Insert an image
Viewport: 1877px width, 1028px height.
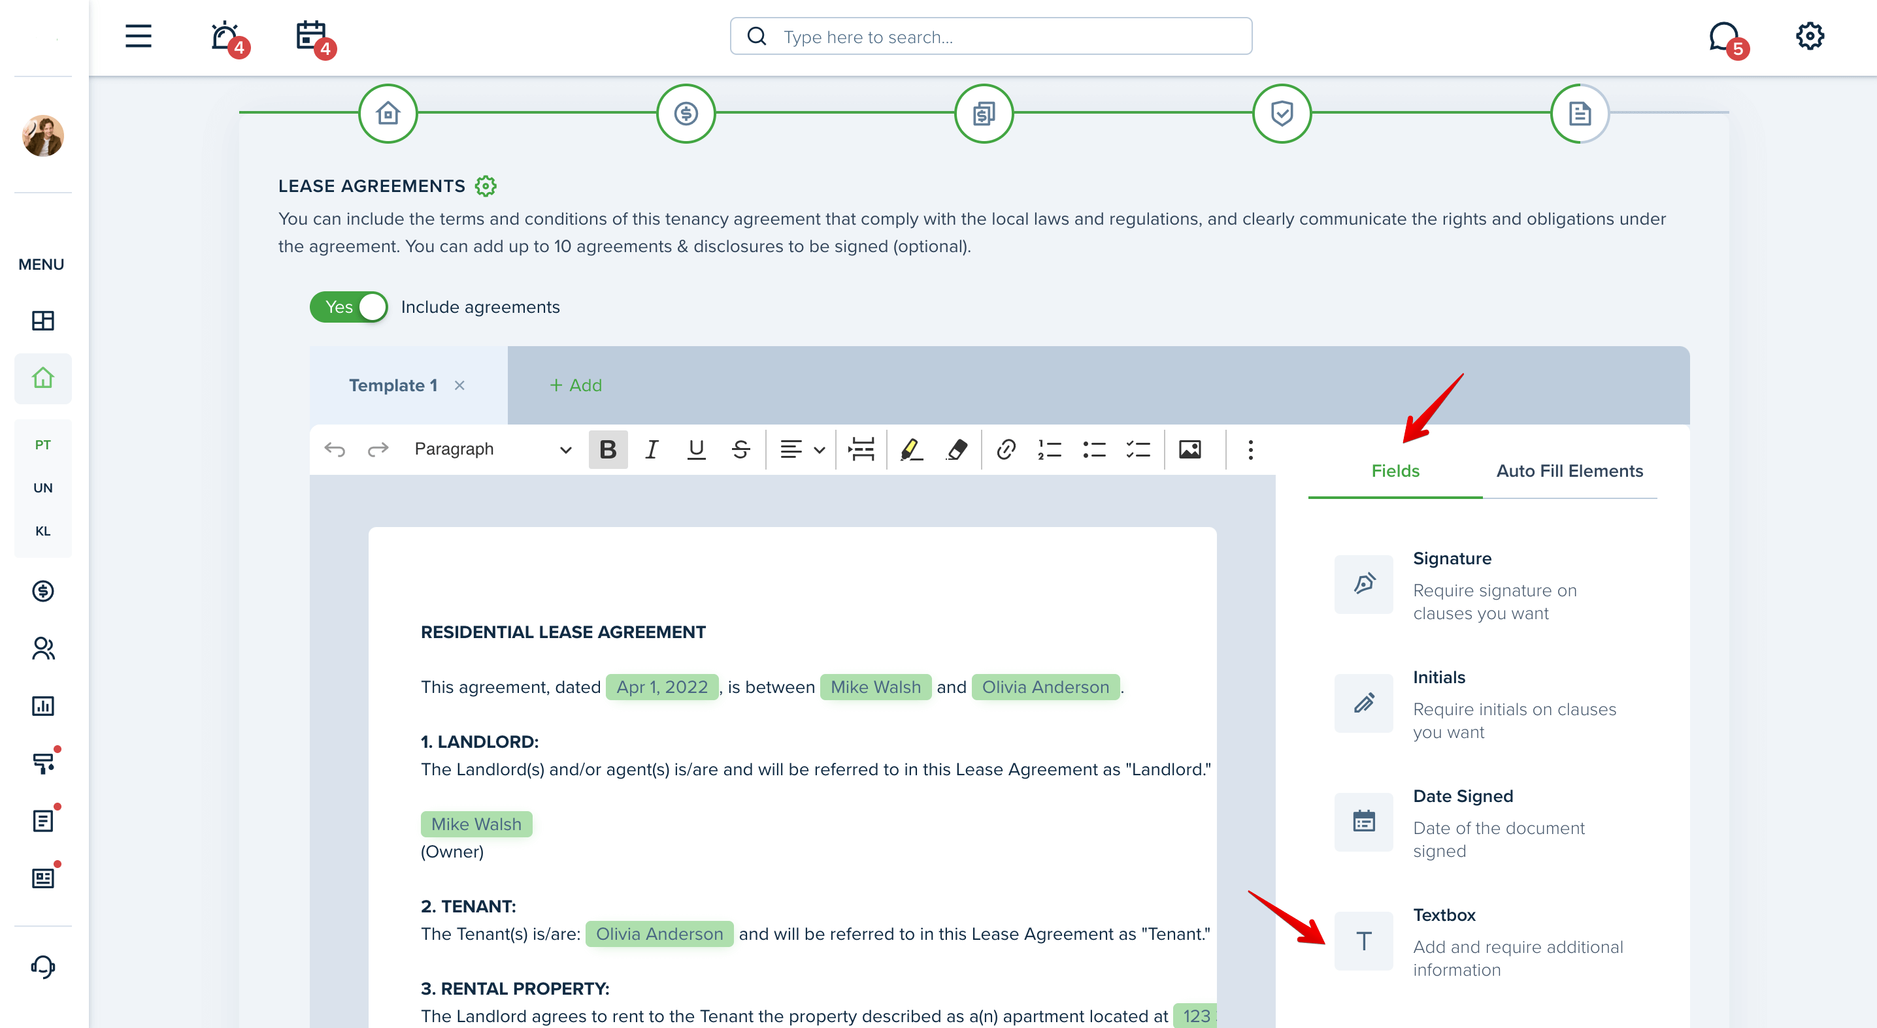[x=1189, y=449]
